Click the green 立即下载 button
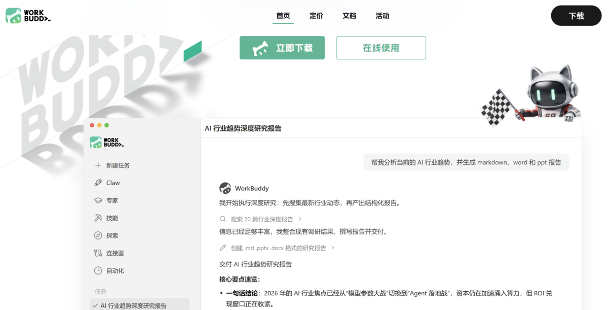 coord(282,48)
